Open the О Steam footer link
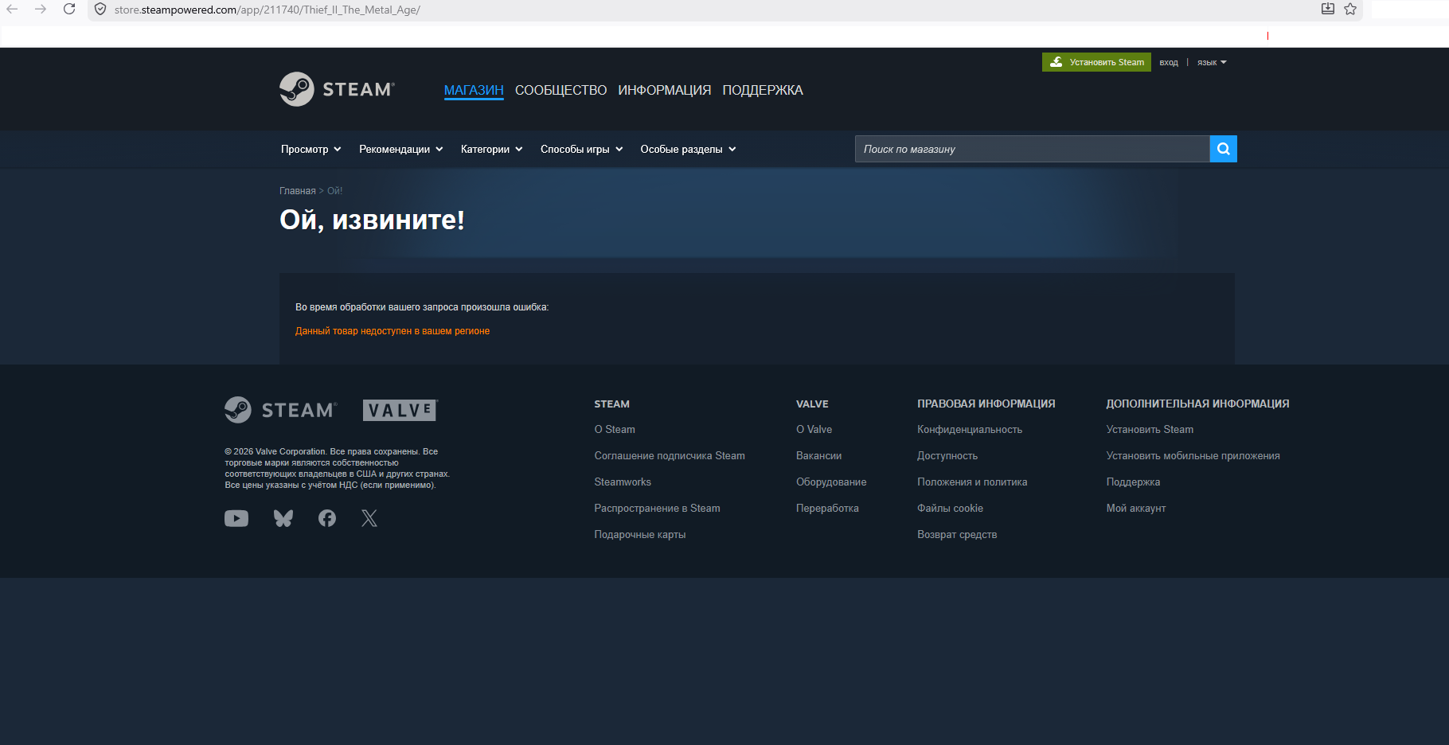Image resolution: width=1449 pixels, height=745 pixels. tap(615, 429)
